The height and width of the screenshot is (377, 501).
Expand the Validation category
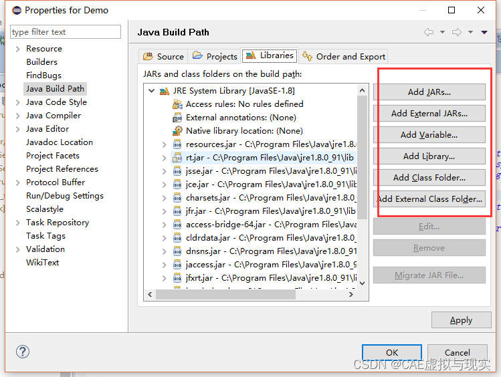point(18,249)
